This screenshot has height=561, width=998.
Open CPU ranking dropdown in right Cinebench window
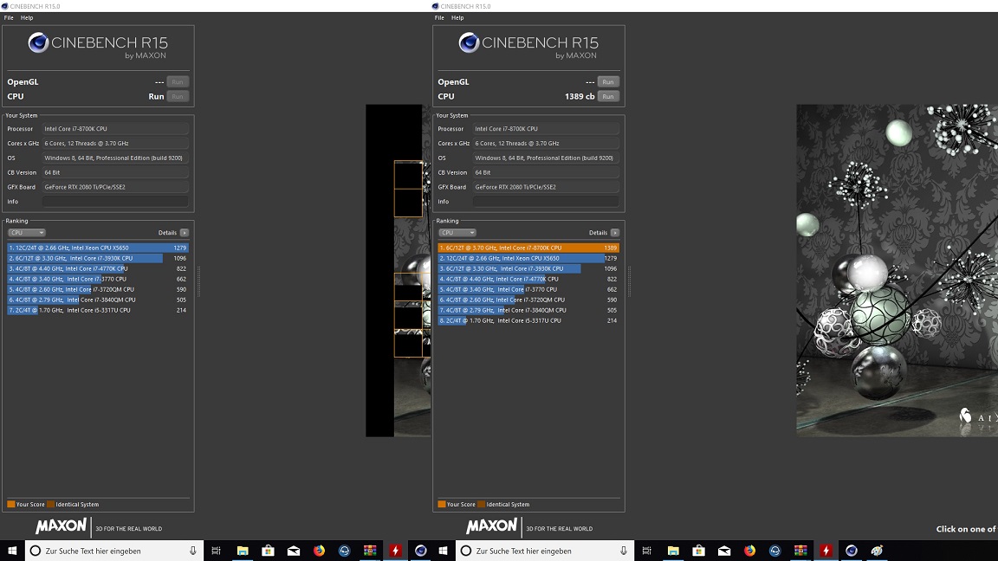click(x=457, y=233)
